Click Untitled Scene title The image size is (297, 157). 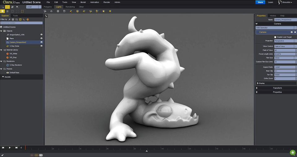click(32, 2)
